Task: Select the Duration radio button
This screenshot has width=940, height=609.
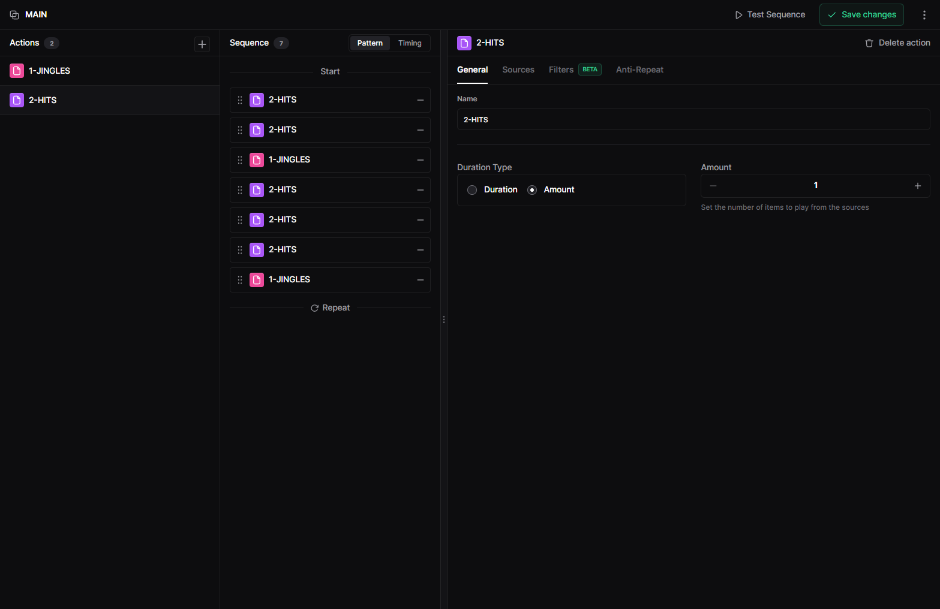Action: tap(472, 189)
